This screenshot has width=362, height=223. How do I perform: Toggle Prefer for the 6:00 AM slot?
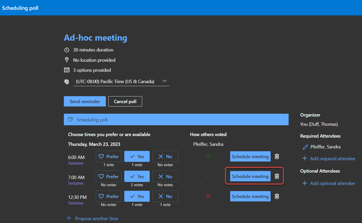click(x=109, y=156)
